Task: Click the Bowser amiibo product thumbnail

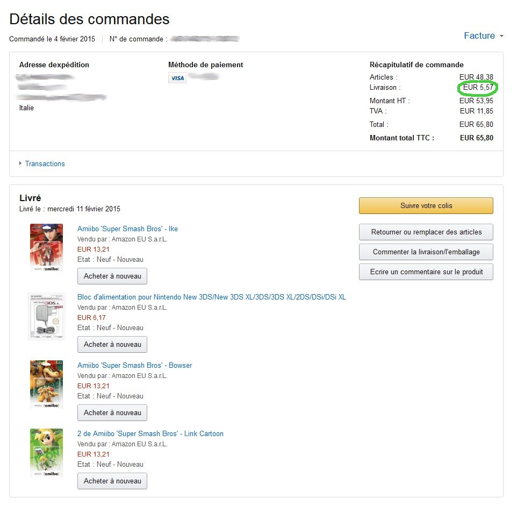Action: [x=47, y=384]
